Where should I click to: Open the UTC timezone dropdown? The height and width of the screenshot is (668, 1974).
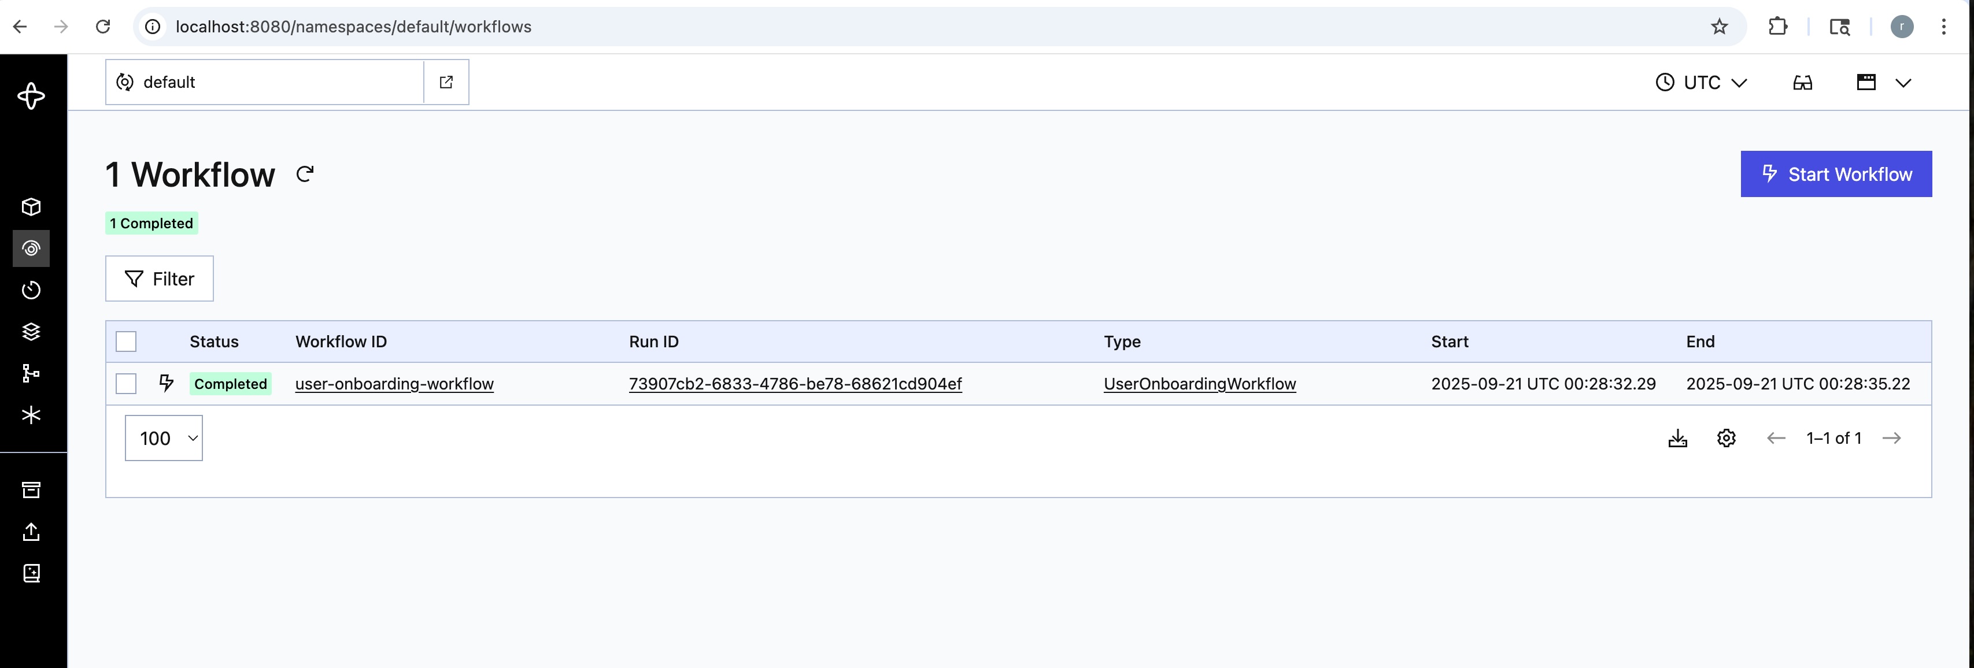1701,82
